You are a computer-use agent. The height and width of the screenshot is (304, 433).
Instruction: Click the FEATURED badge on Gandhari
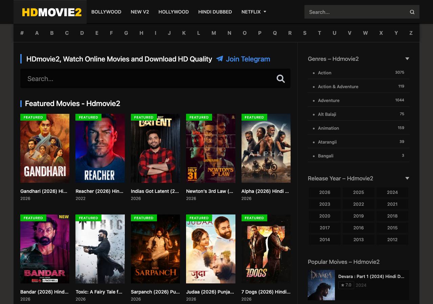[x=33, y=117]
